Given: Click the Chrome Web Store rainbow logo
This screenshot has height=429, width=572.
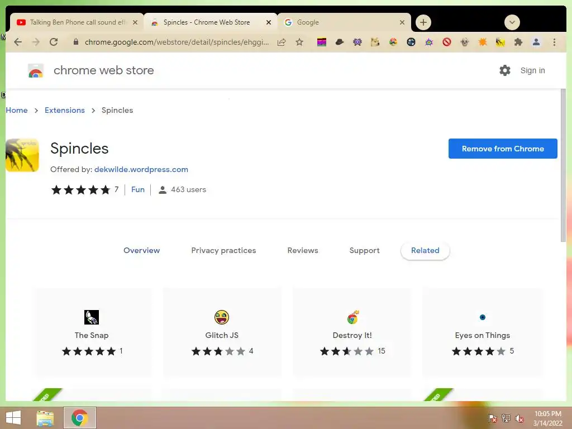Looking at the screenshot, I should tap(36, 70).
